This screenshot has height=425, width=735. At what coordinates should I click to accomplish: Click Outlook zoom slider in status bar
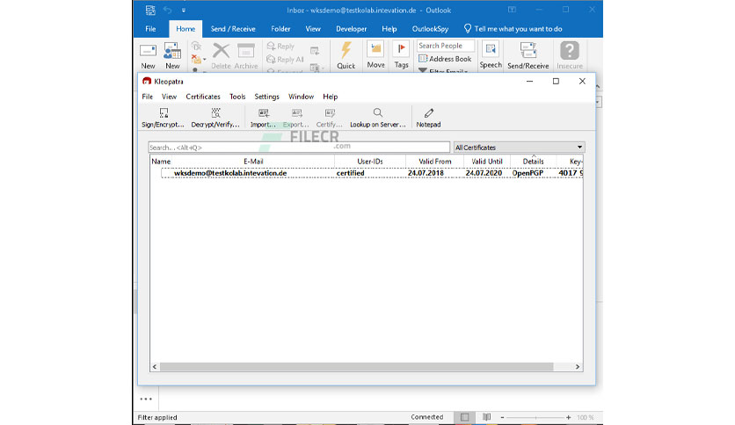535,417
